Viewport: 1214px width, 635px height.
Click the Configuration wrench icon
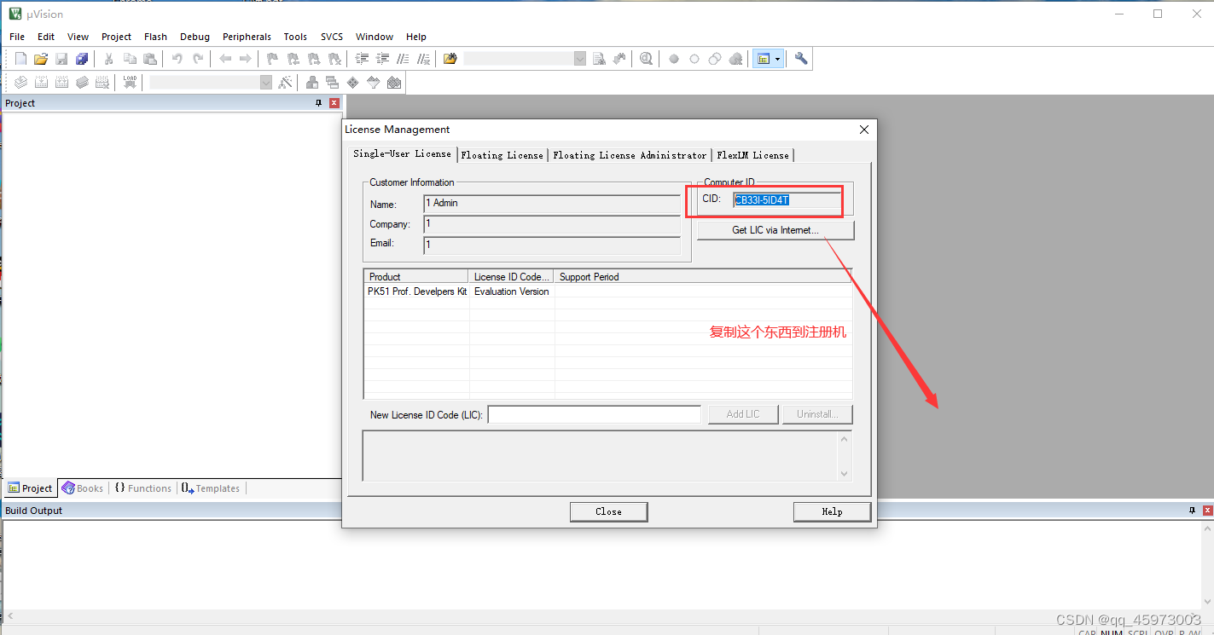coord(801,59)
